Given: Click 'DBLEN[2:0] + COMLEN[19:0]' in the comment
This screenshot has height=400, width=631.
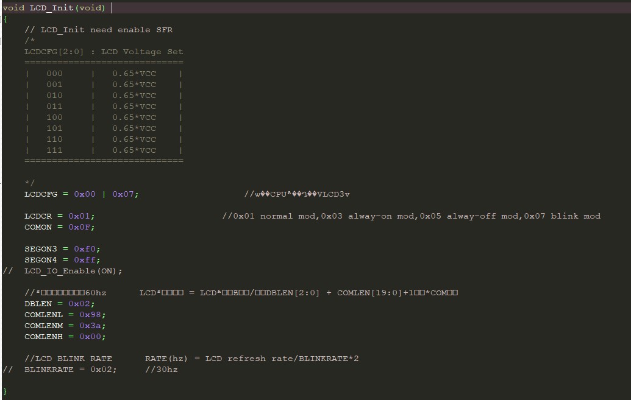Looking at the screenshot, I should (x=337, y=293).
